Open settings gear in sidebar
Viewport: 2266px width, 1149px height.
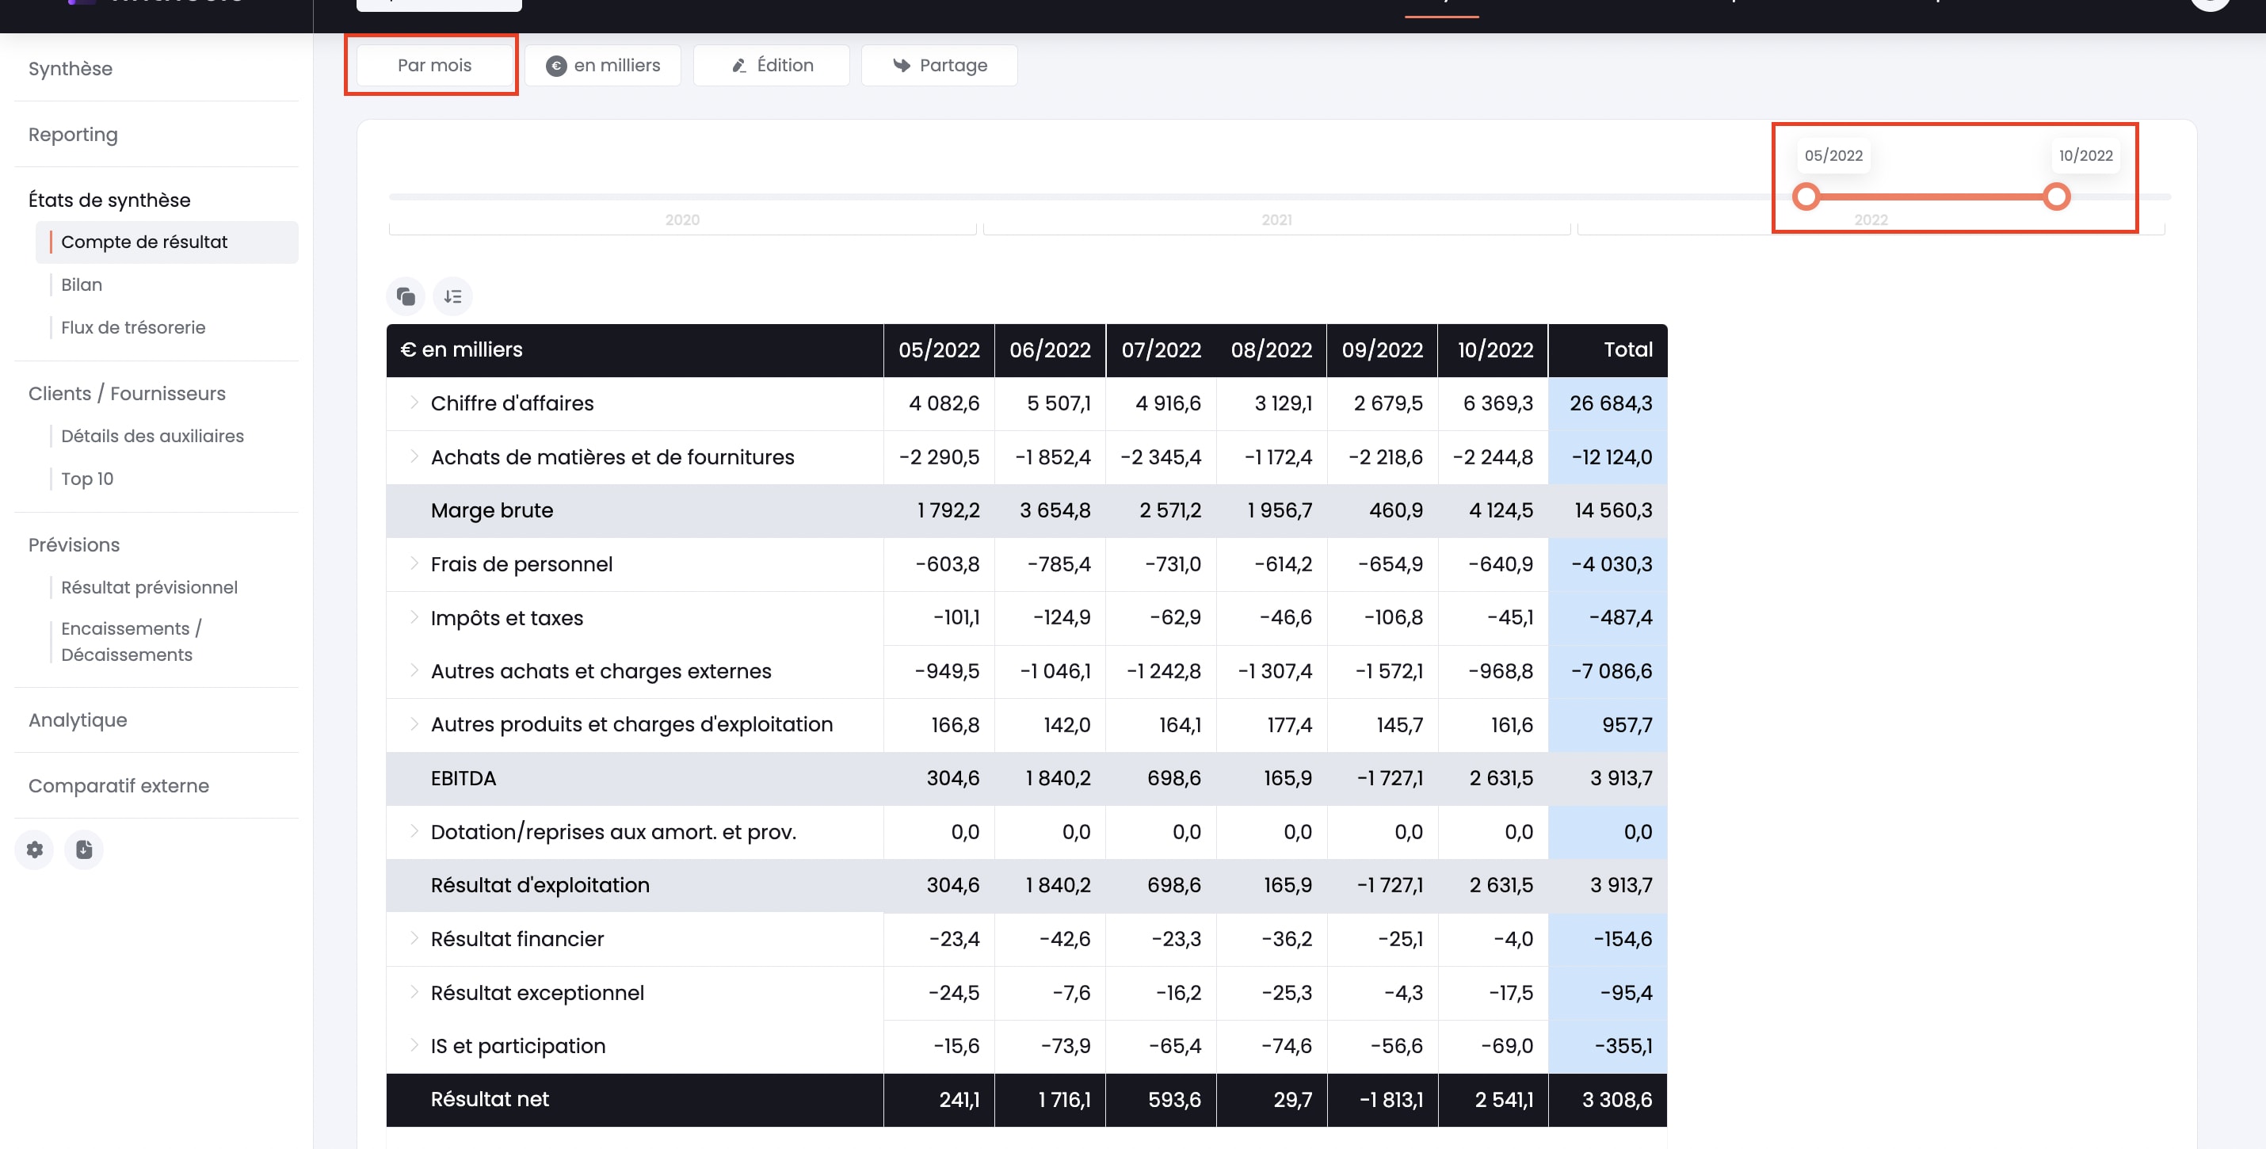coord(34,850)
